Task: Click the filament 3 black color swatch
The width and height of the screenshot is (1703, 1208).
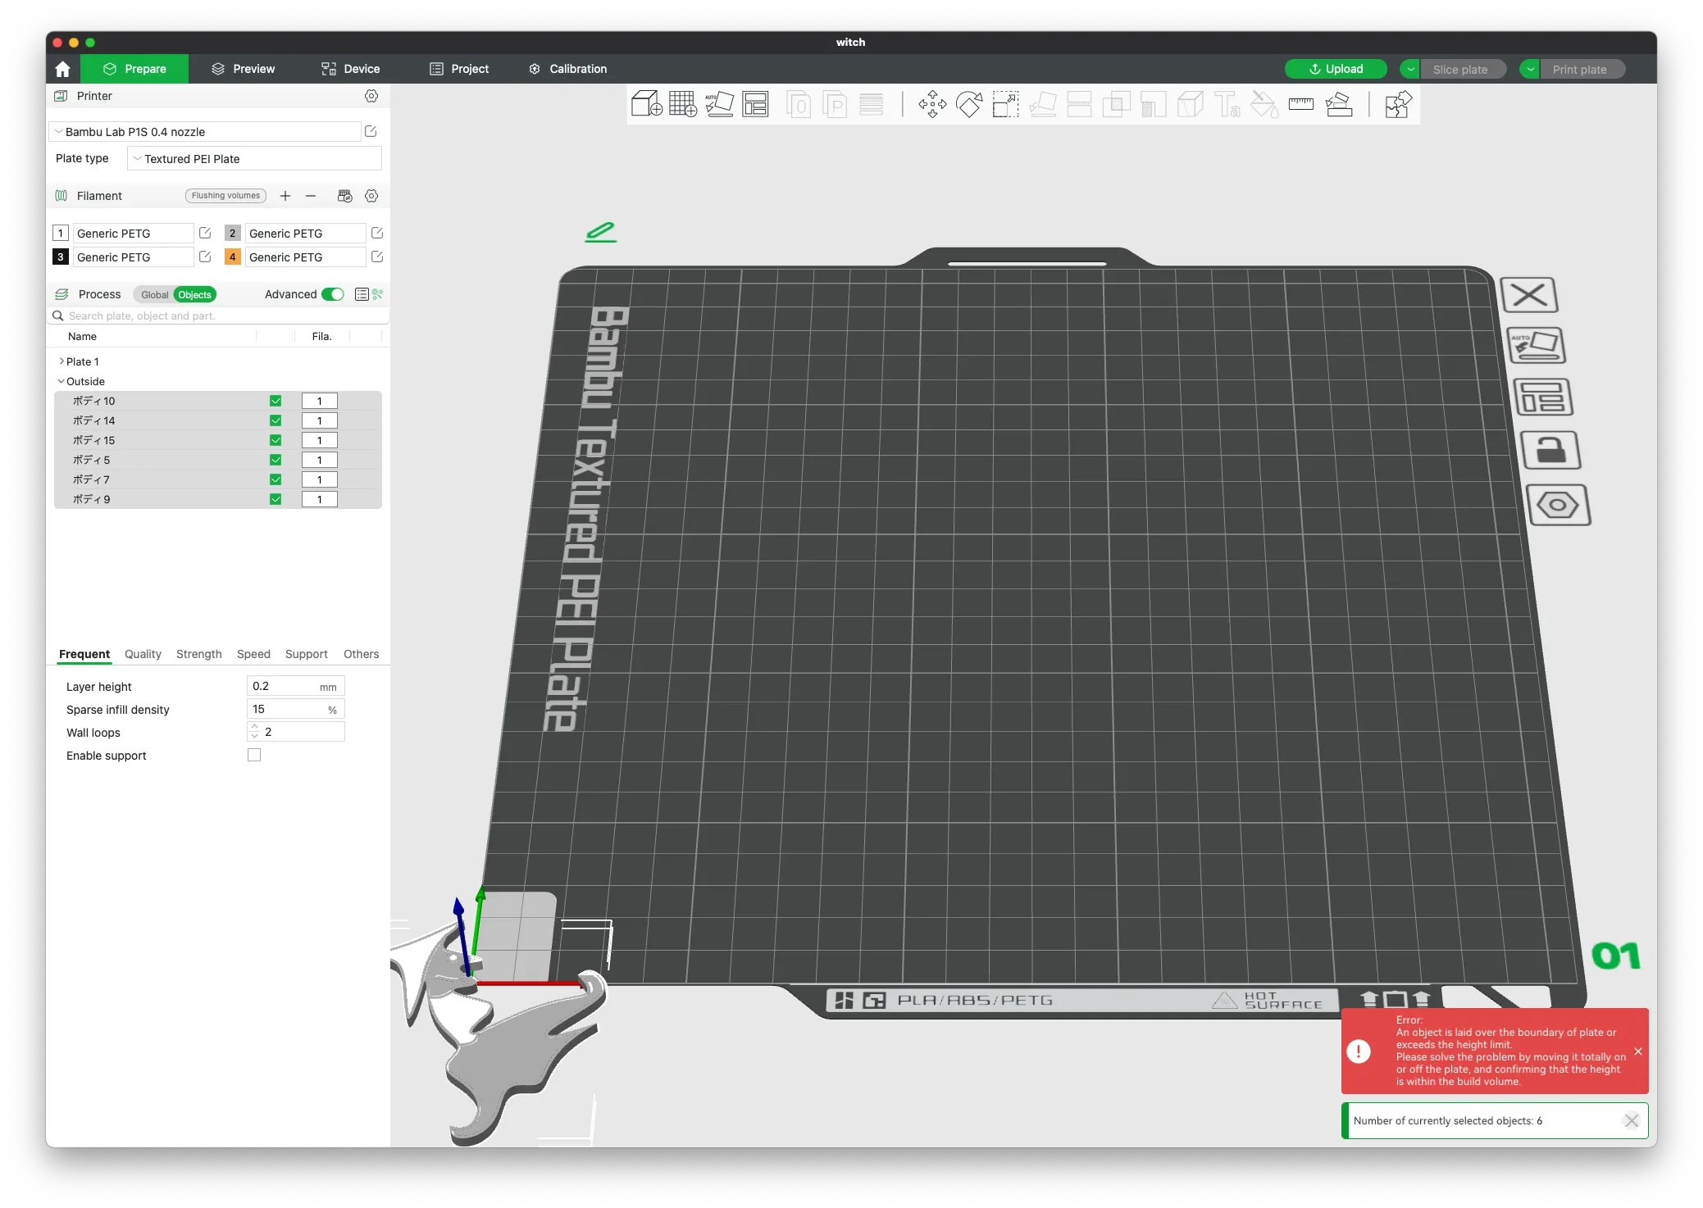Action: tap(61, 257)
